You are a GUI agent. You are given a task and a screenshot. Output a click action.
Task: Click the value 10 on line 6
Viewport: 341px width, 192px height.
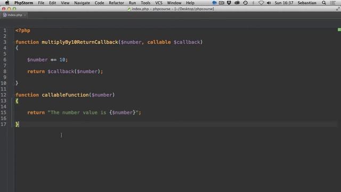pos(62,60)
